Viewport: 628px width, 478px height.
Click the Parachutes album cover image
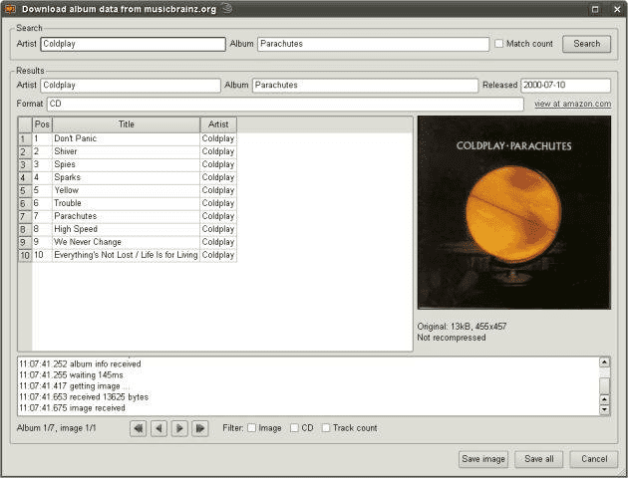[x=514, y=213]
